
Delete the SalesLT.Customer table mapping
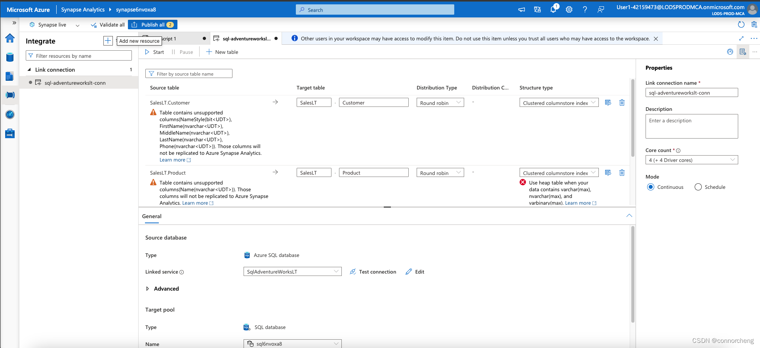coord(622,103)
